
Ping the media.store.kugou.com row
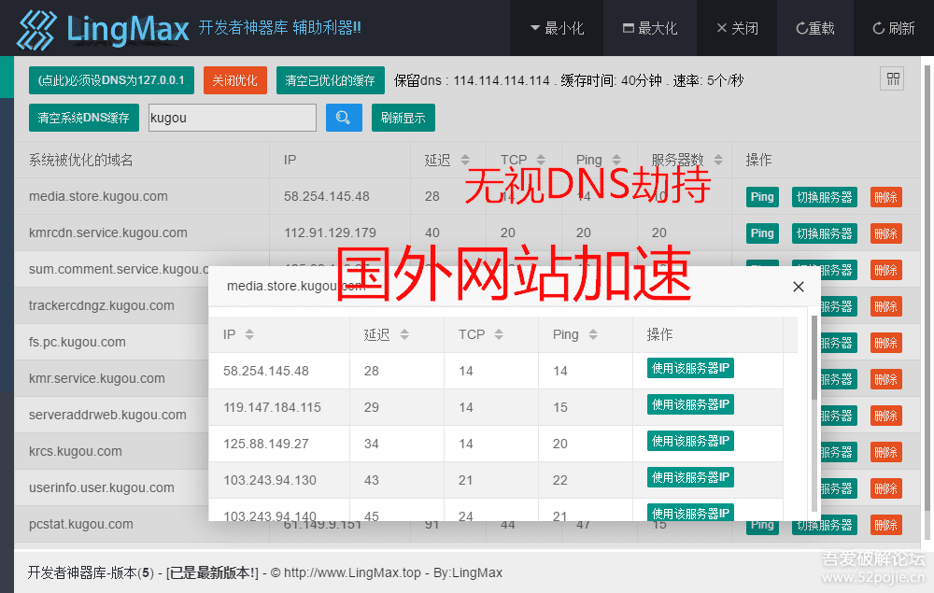coord(762,197)
